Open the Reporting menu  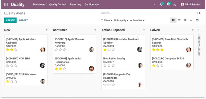pos(76,5)
